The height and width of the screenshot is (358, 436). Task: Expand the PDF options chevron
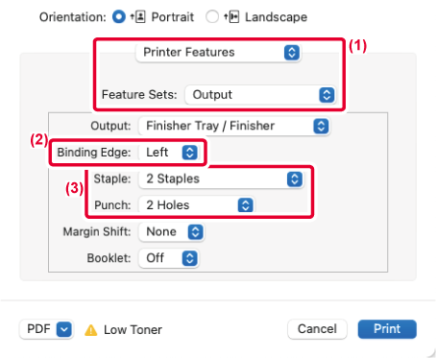64,329
